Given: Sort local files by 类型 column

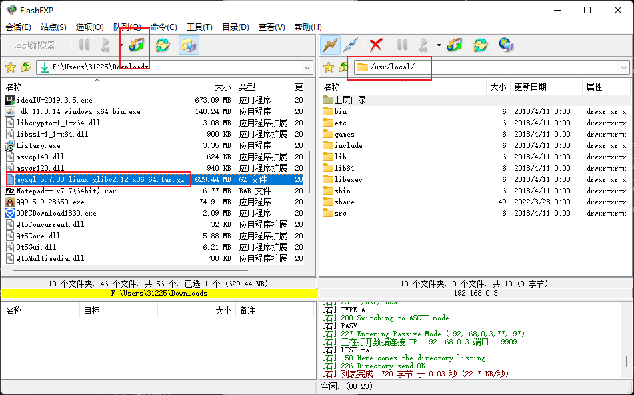Looking at the screenshot, I should tap(263, 87).
